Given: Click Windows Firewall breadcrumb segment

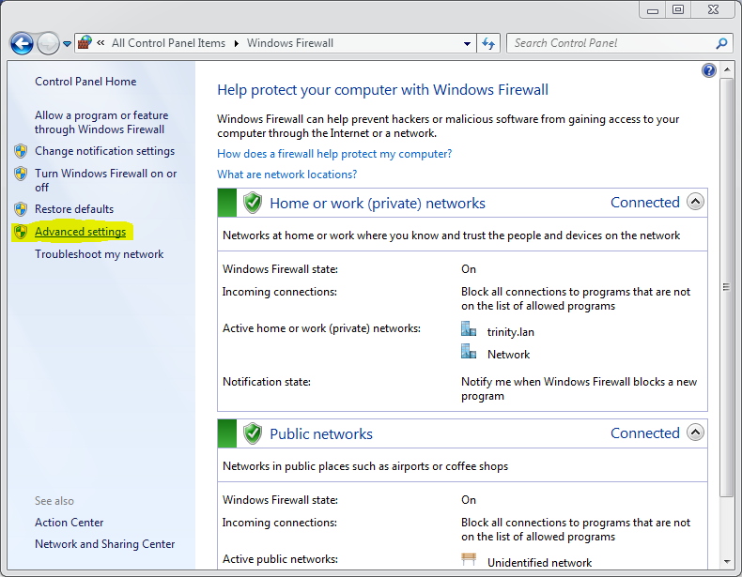Looking at the screenshot, I should point(290,43).
